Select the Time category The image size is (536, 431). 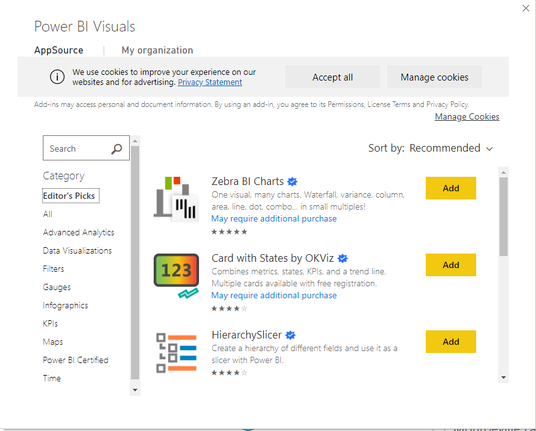pos(52,378)
